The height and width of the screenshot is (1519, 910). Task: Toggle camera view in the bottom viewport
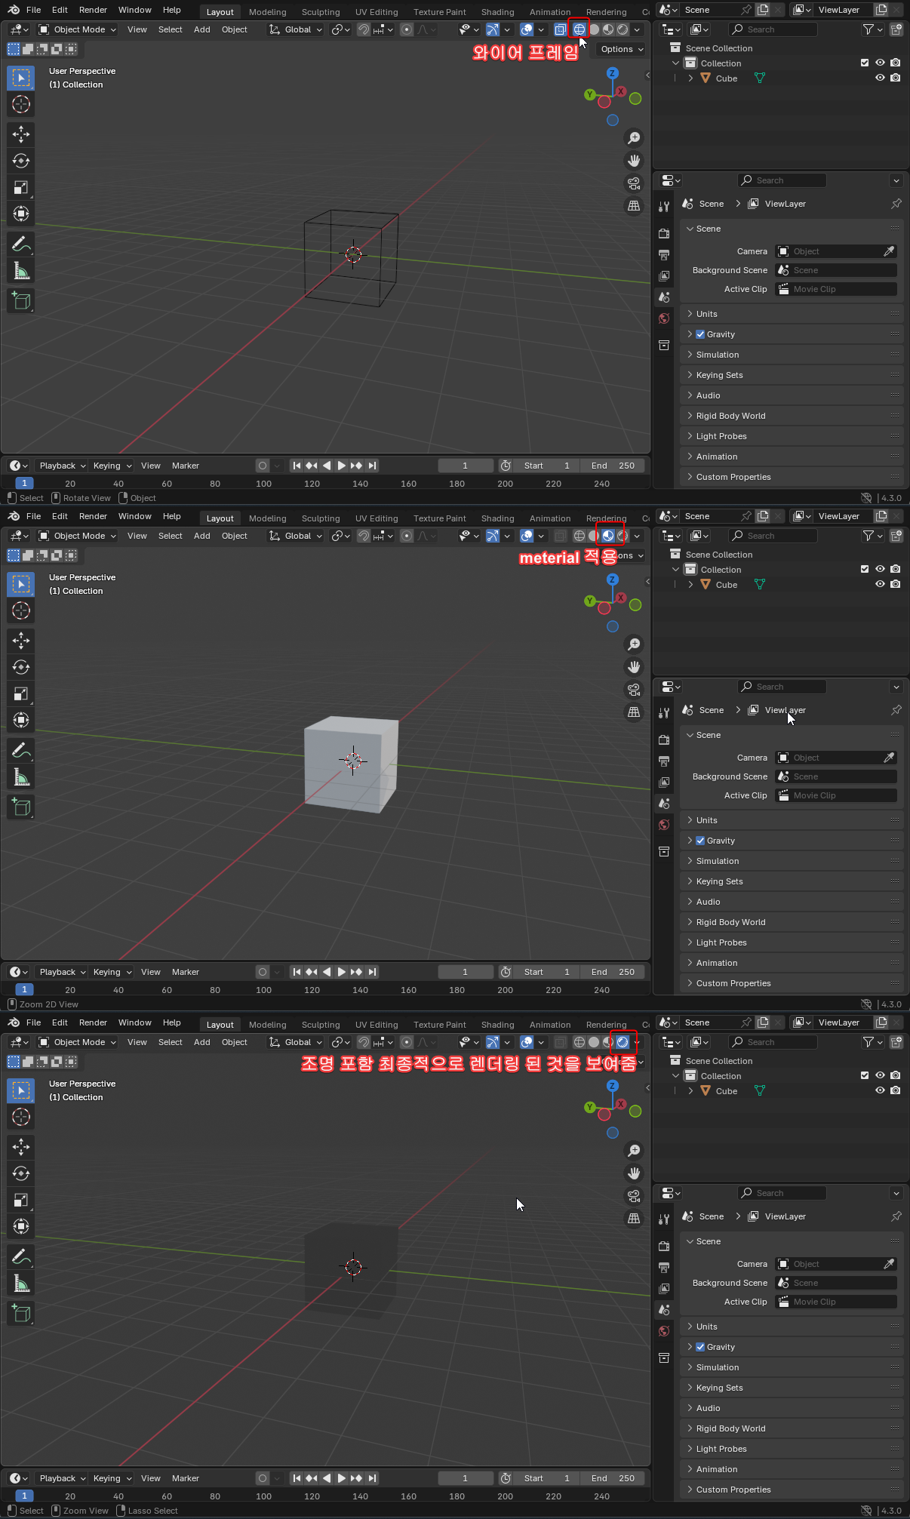[634, 1196]
